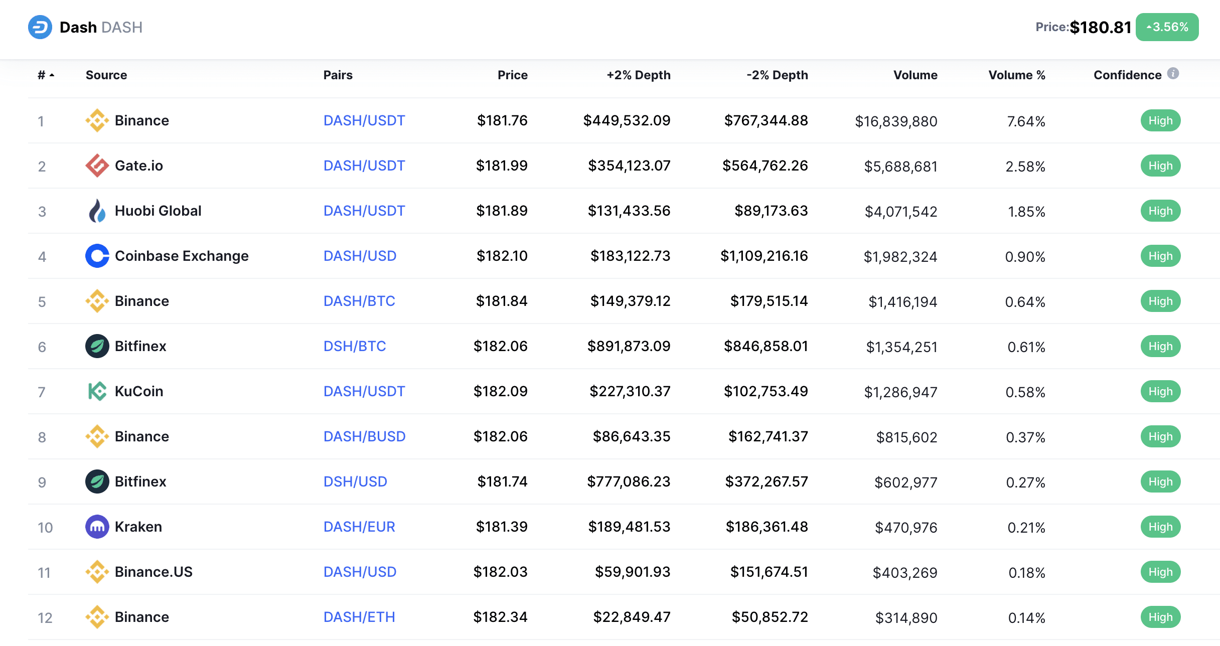
Task: Click the $777,086.23 depth value
Action: coord(629,481)
